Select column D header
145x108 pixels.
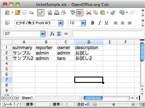tap(89, 42)
